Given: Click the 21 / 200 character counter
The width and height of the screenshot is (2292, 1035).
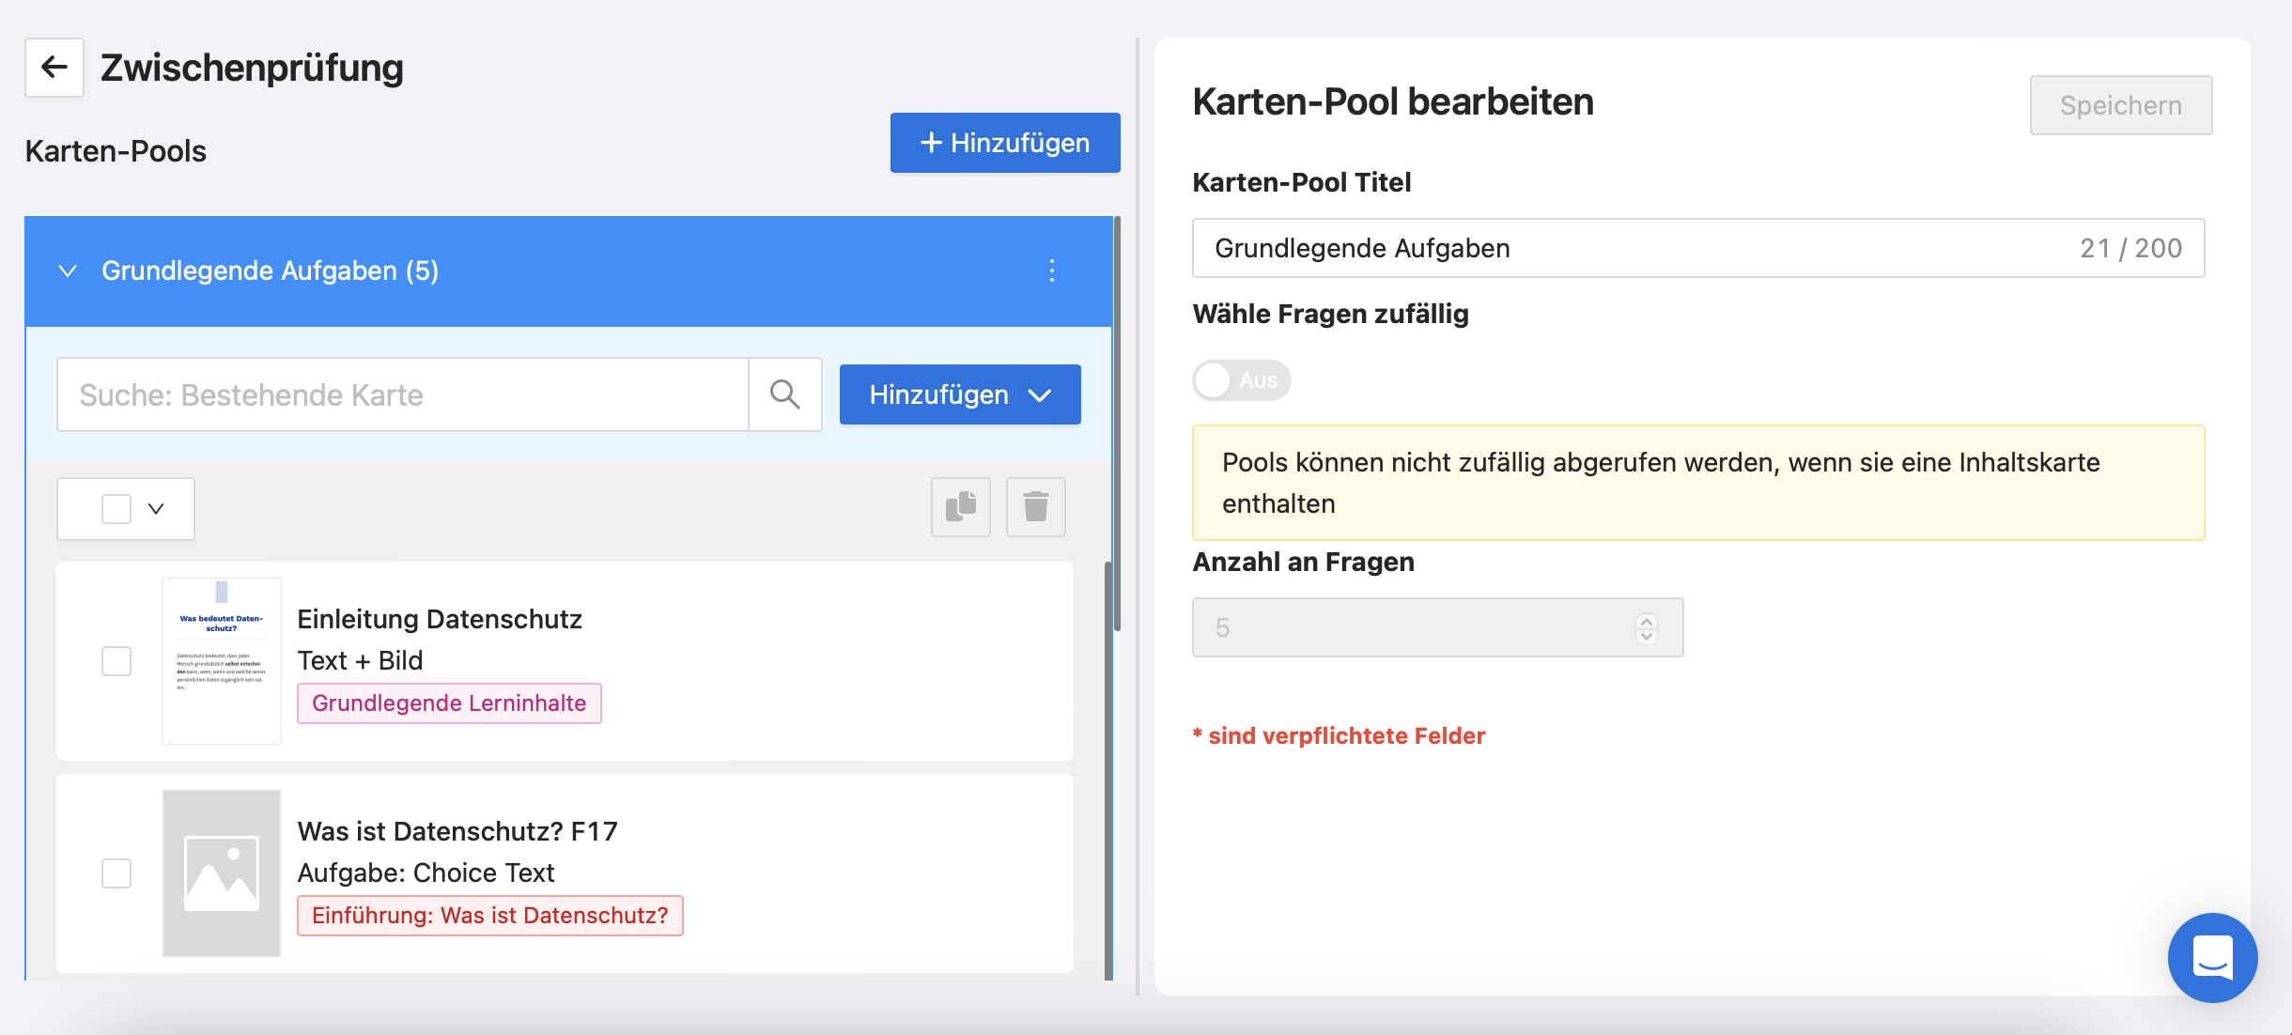Looking at the screenshot, I should [x=2130, y=248].
